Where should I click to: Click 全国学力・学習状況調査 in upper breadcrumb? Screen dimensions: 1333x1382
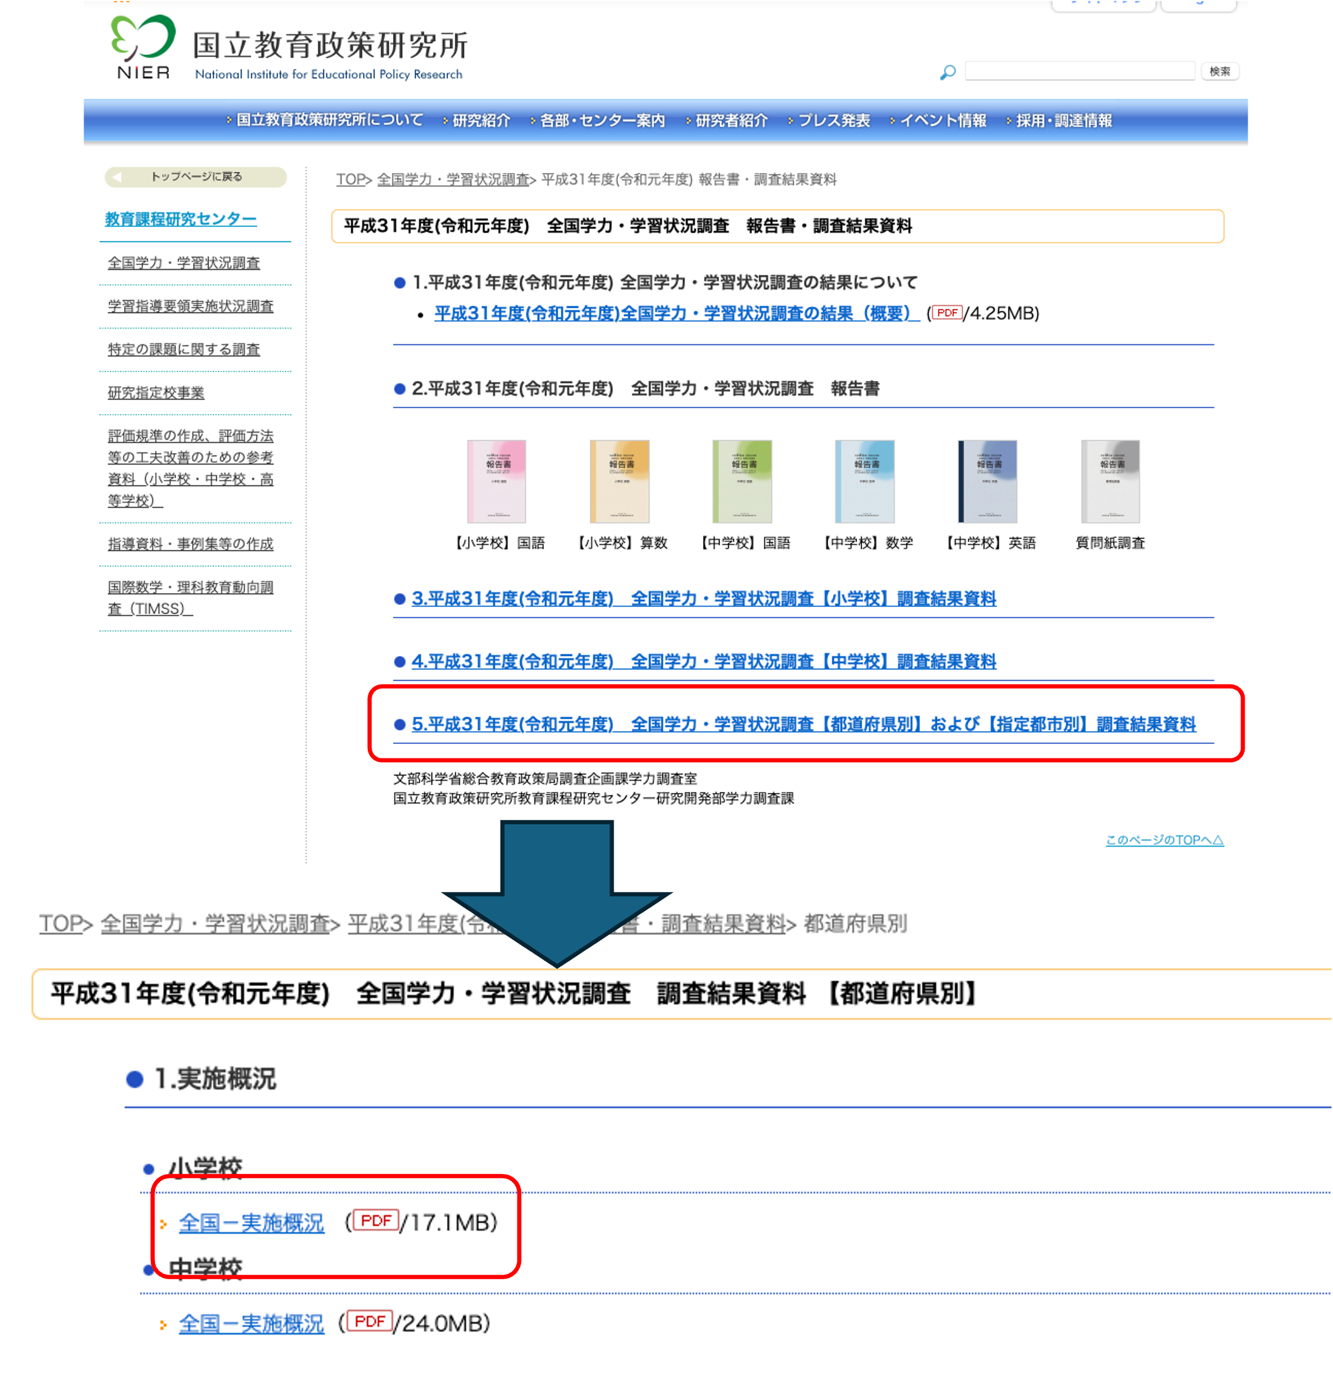[x=454, y=180]
